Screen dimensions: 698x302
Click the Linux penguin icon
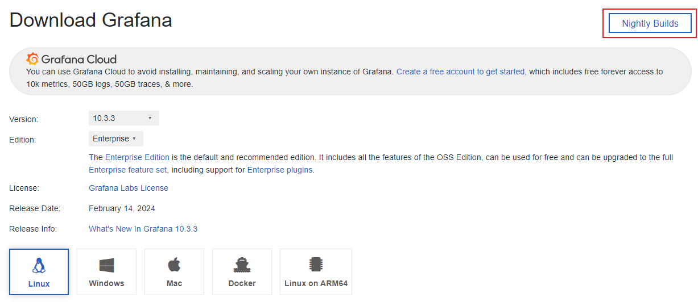coord(39,265)
